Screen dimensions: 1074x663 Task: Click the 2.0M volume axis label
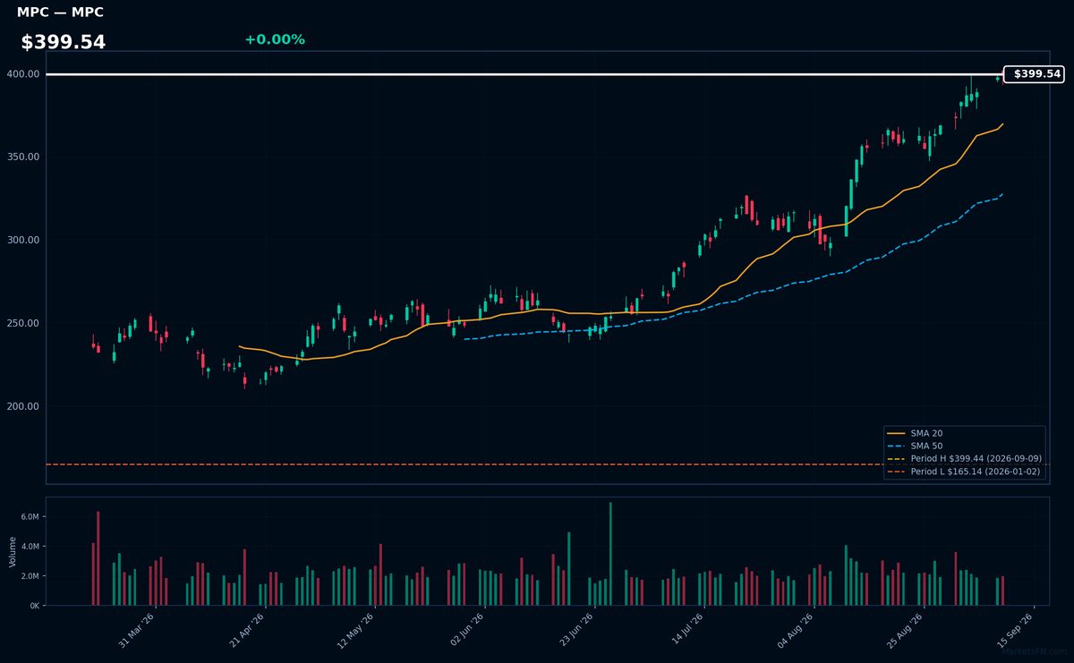point(30,576)
